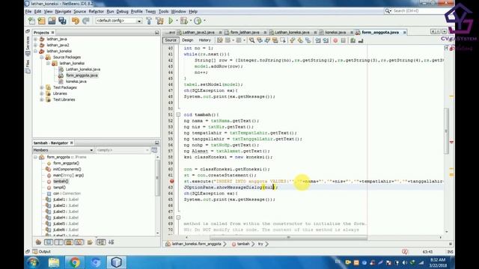Screen dimensions: 479x269
Task: Open the Refactor menu
Action: pyautogui.click(x=97, y=11)
